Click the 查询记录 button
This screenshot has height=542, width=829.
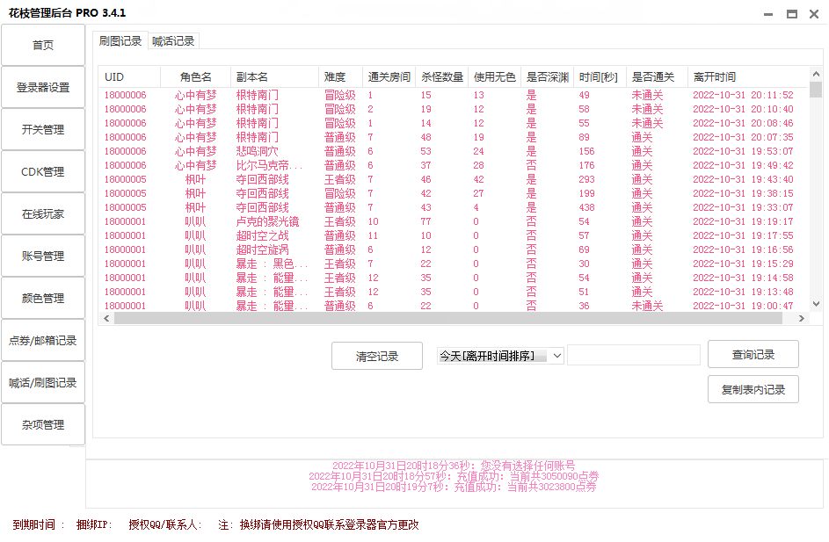(x=753, y=355)
